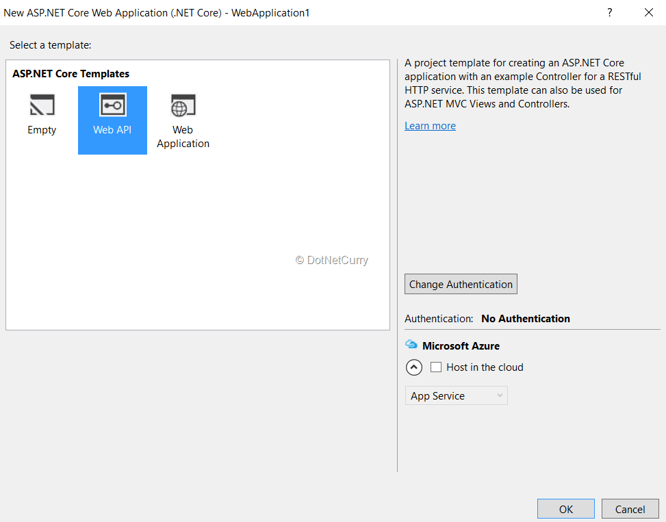666x522 pixels.
Task: Open help with the question mark button
Action: [x=609, y=12]
